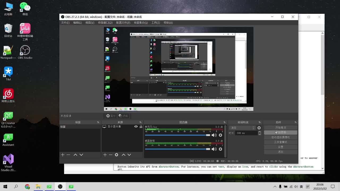Viewport: 340px width, 191px height.
Task: Click 开始录制 to start recording
Action: coord(280,132)
